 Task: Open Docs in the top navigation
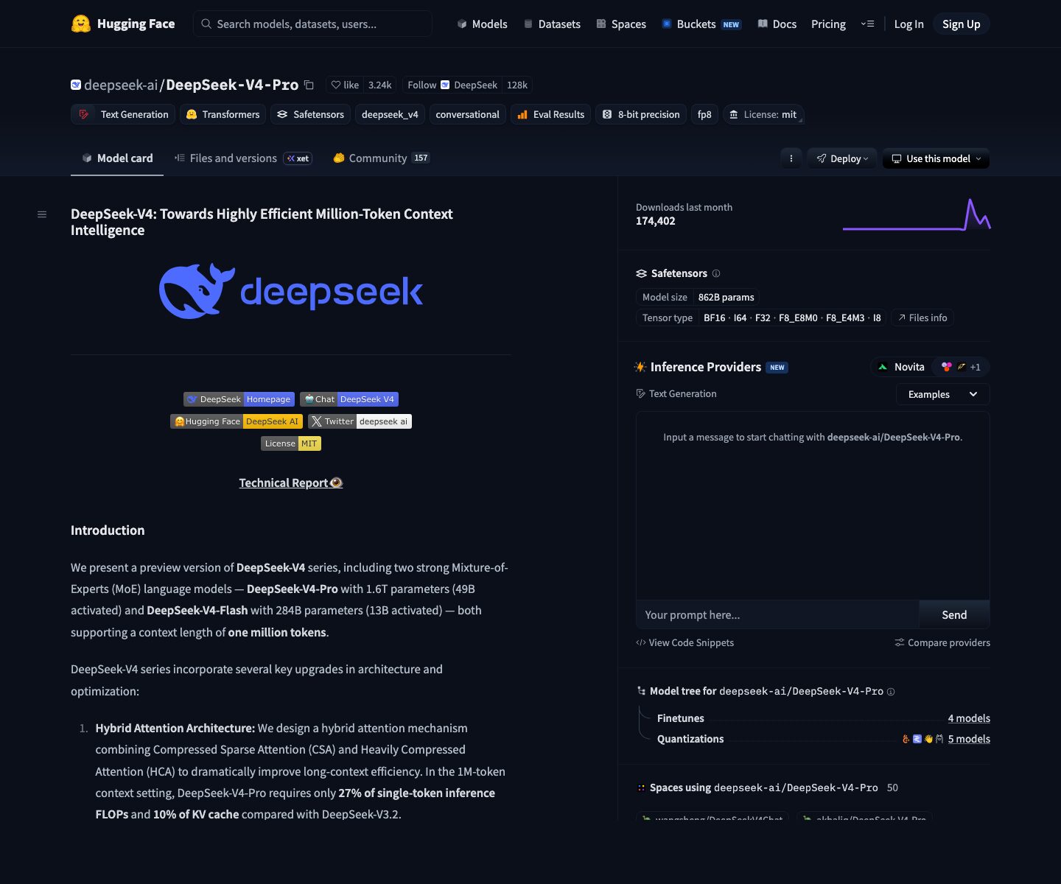(x=777, y=24)
